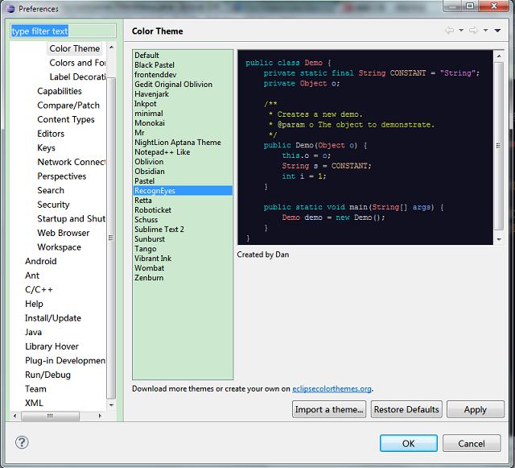
Task: Select Plug-in Development category
Action: click(x=65, y=360)
